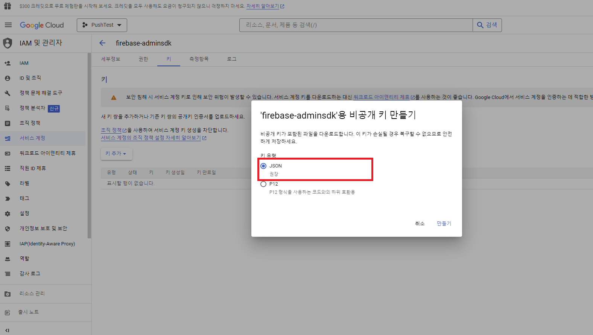593x335 pixels.
Task: Click the 태그 arrow icon
Action: point(8,199)
